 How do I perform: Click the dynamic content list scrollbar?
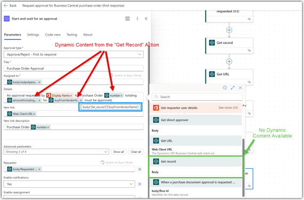click(243, 167)
